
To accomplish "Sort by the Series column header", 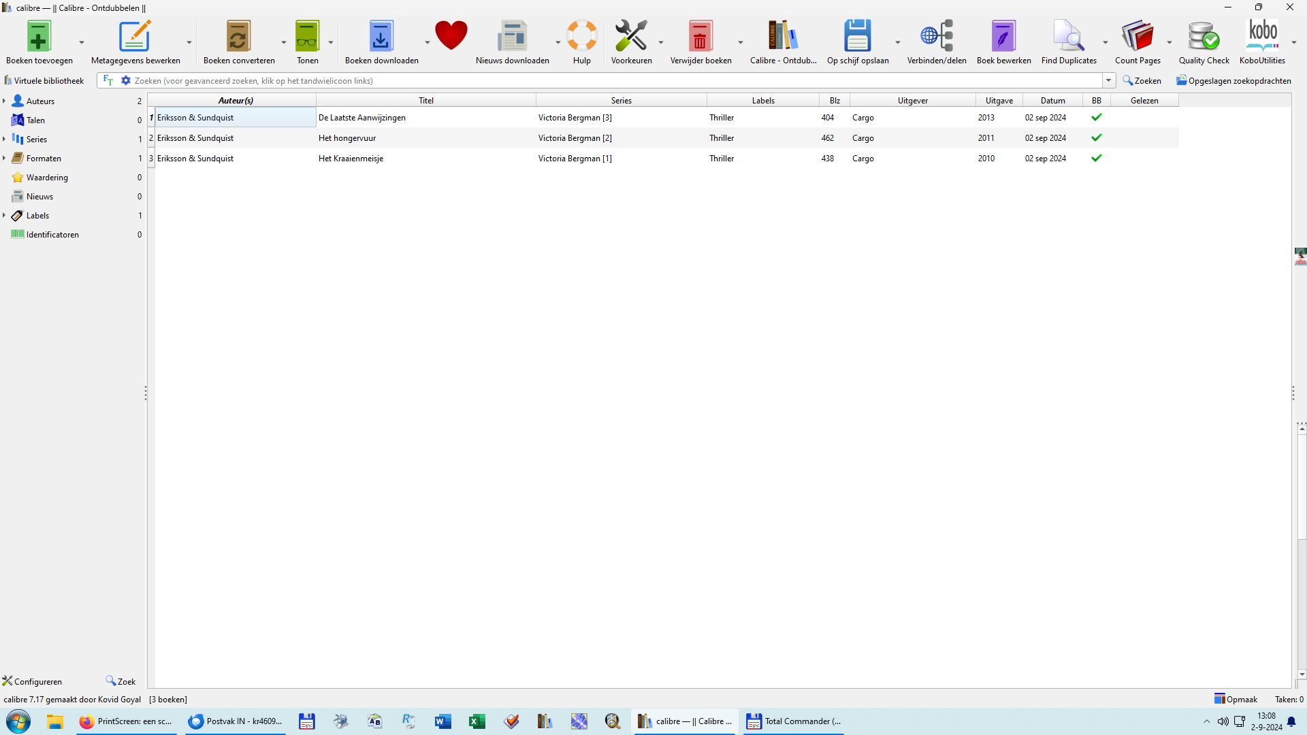I will 621,100.
